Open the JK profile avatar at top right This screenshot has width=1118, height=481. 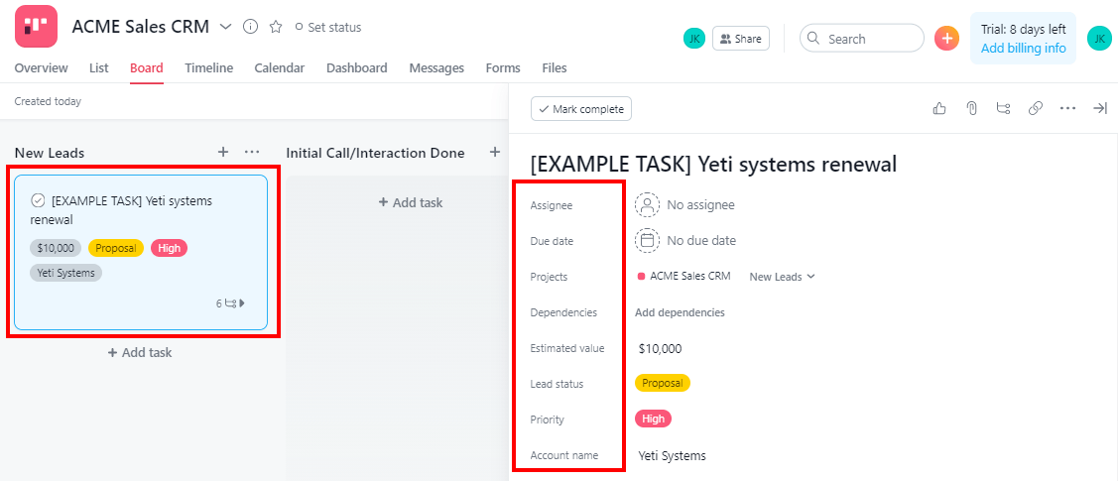(1099, 39)
